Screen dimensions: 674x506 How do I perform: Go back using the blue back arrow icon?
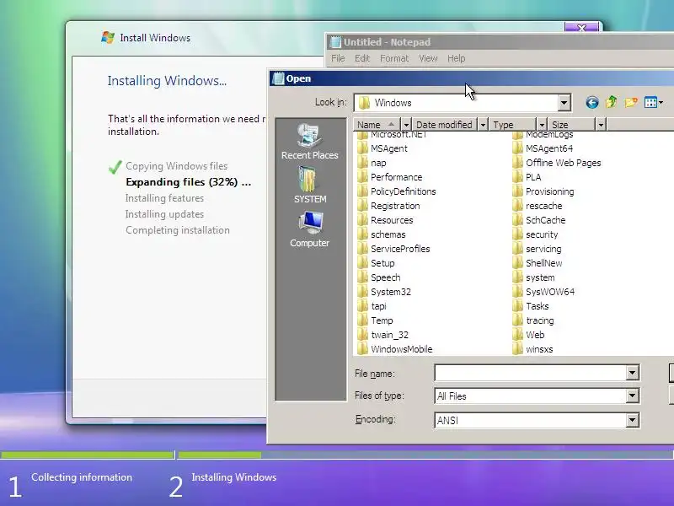click(592, 102)
